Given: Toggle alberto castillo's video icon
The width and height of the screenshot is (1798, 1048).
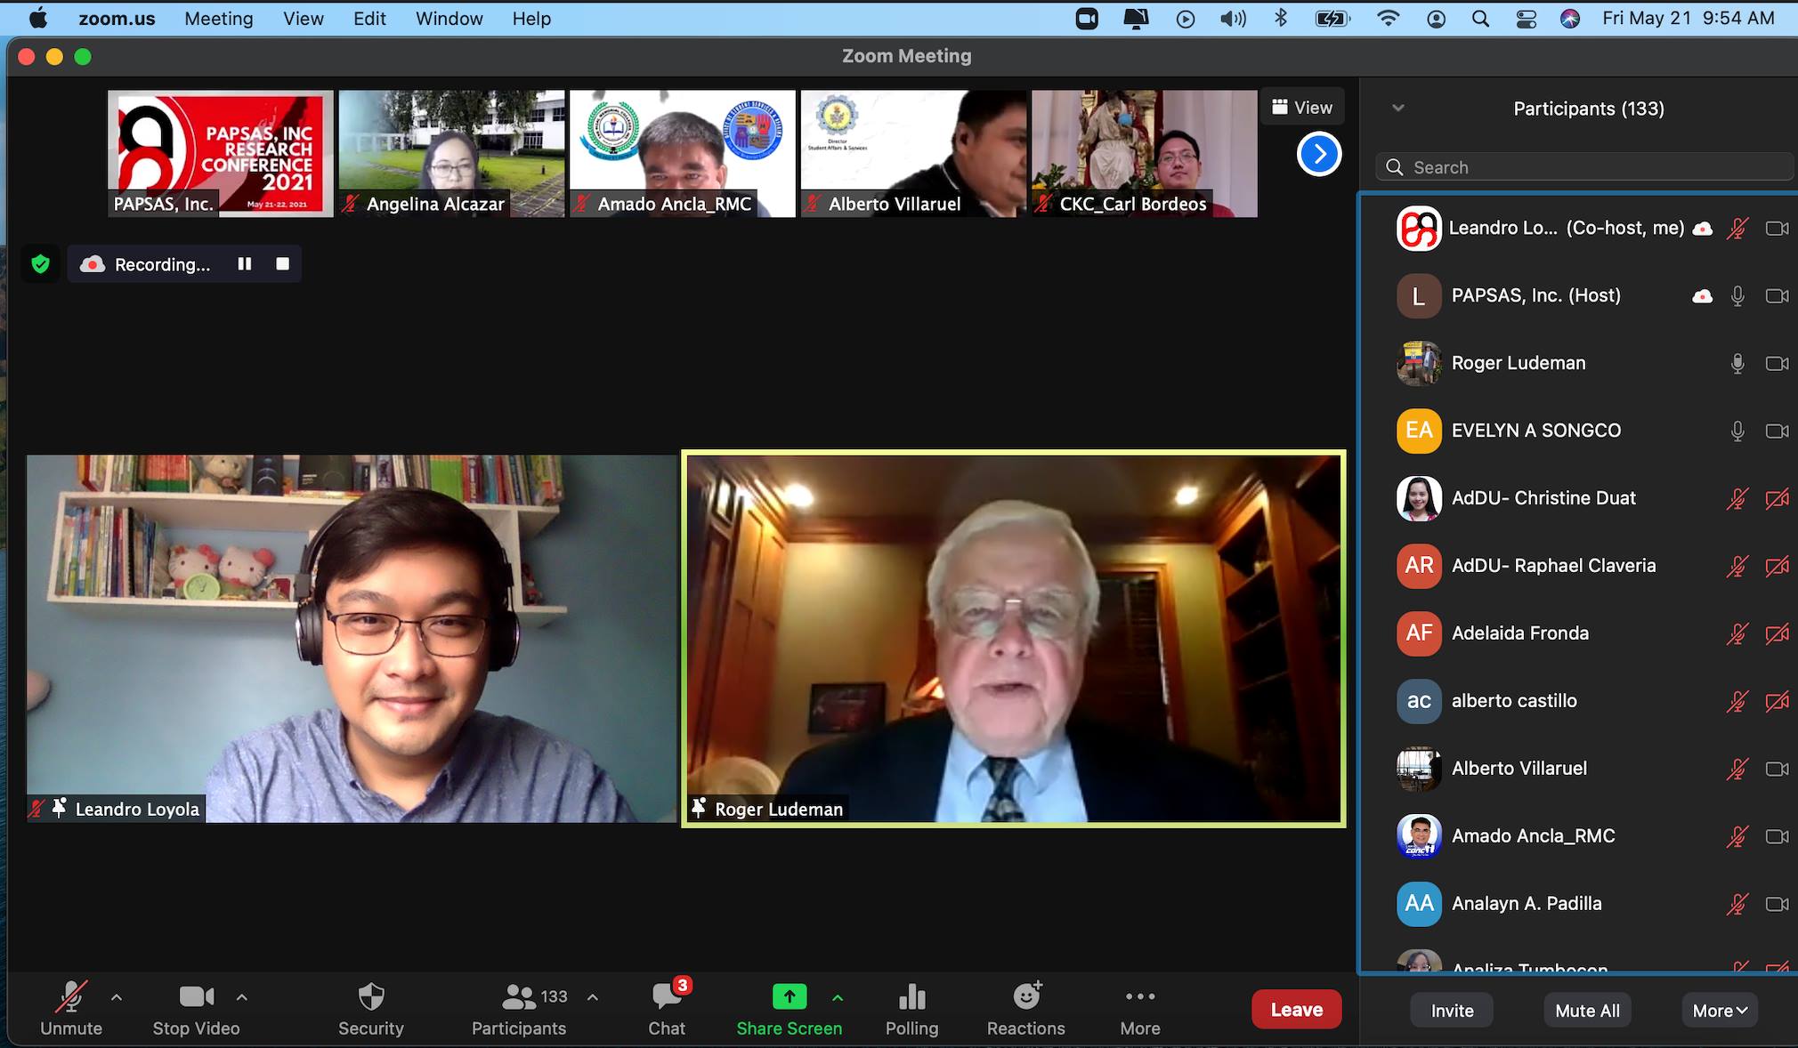Looking at the screenshot, I should pos(1777,701).
